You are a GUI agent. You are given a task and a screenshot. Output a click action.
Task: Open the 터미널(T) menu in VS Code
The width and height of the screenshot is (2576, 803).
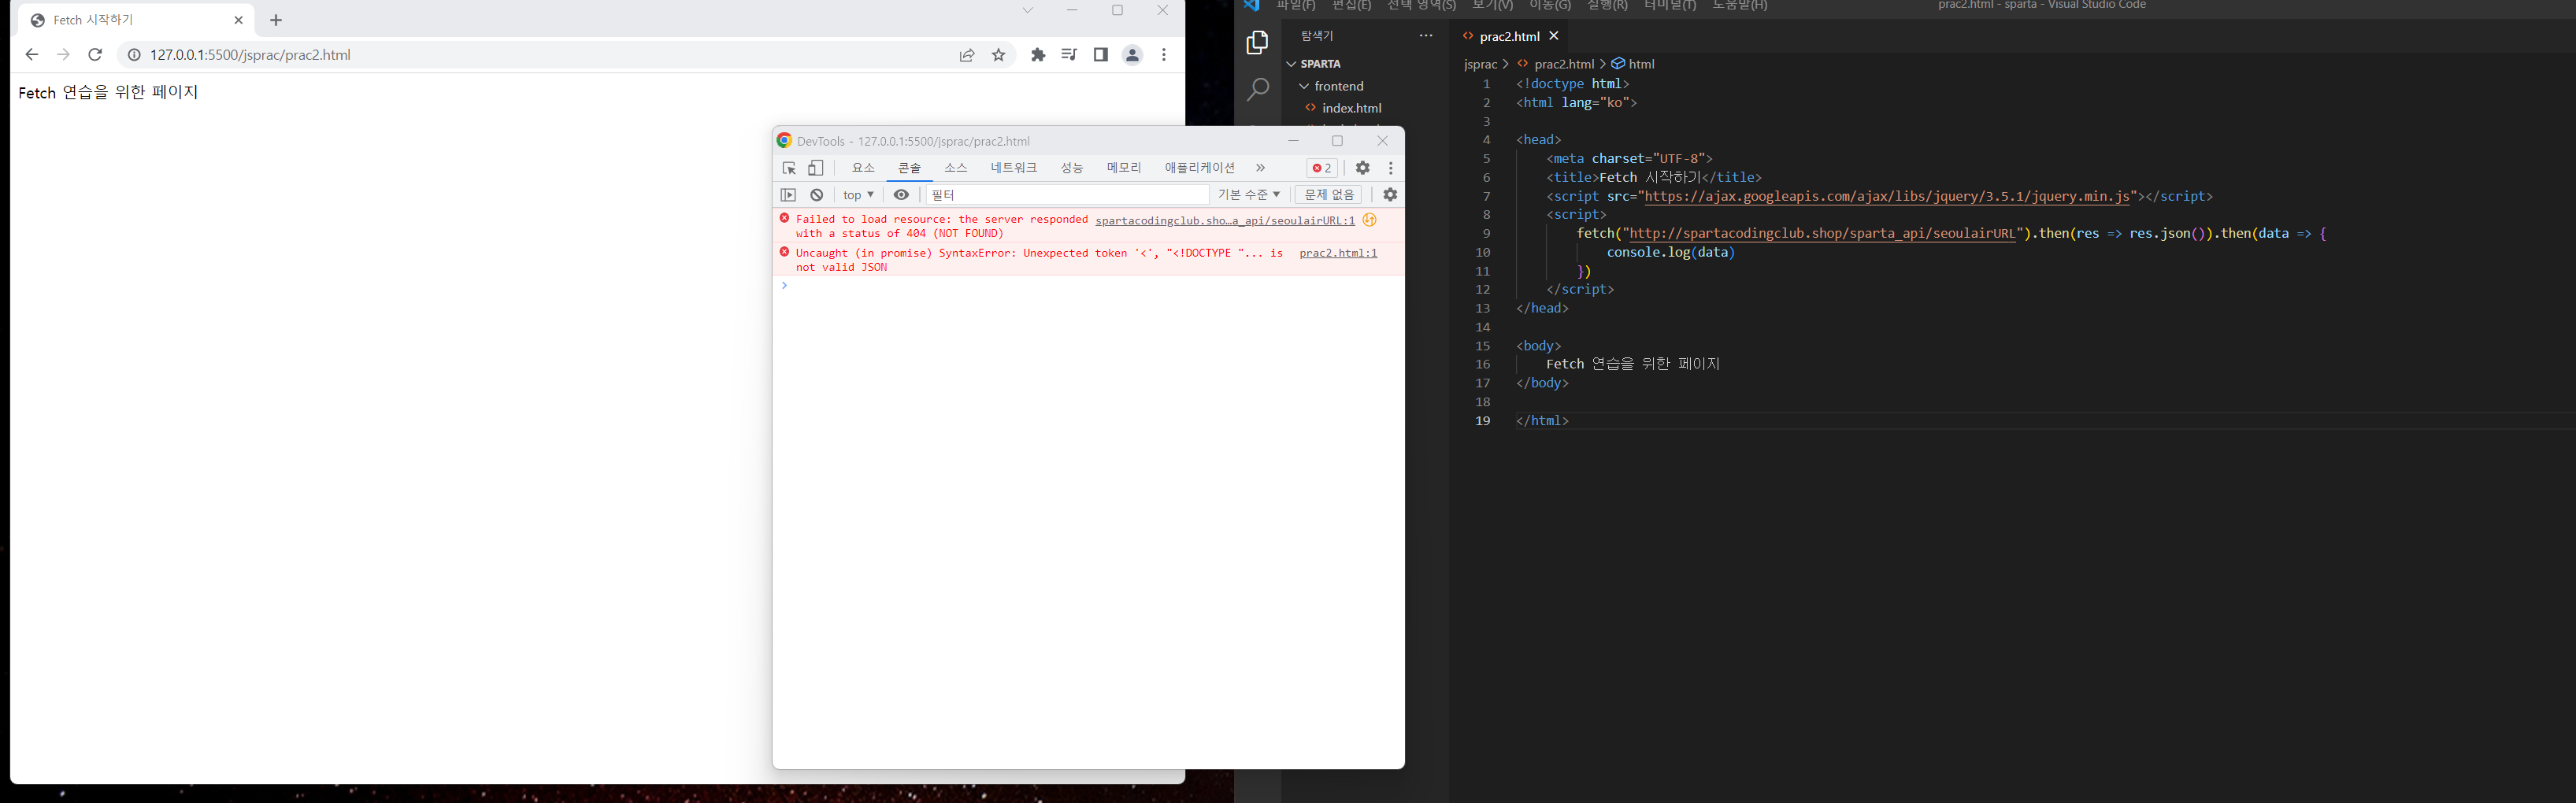(x=1670, y=5)
